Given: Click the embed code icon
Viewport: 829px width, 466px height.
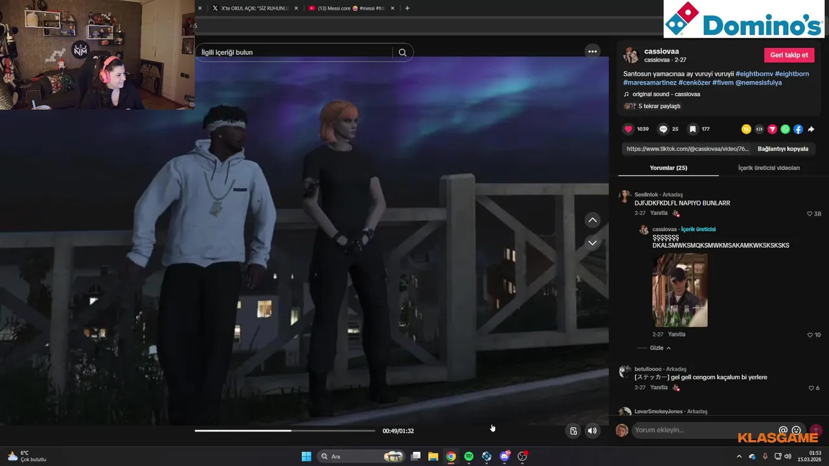Looking at the screenshot, I should (x=759, y=129).
